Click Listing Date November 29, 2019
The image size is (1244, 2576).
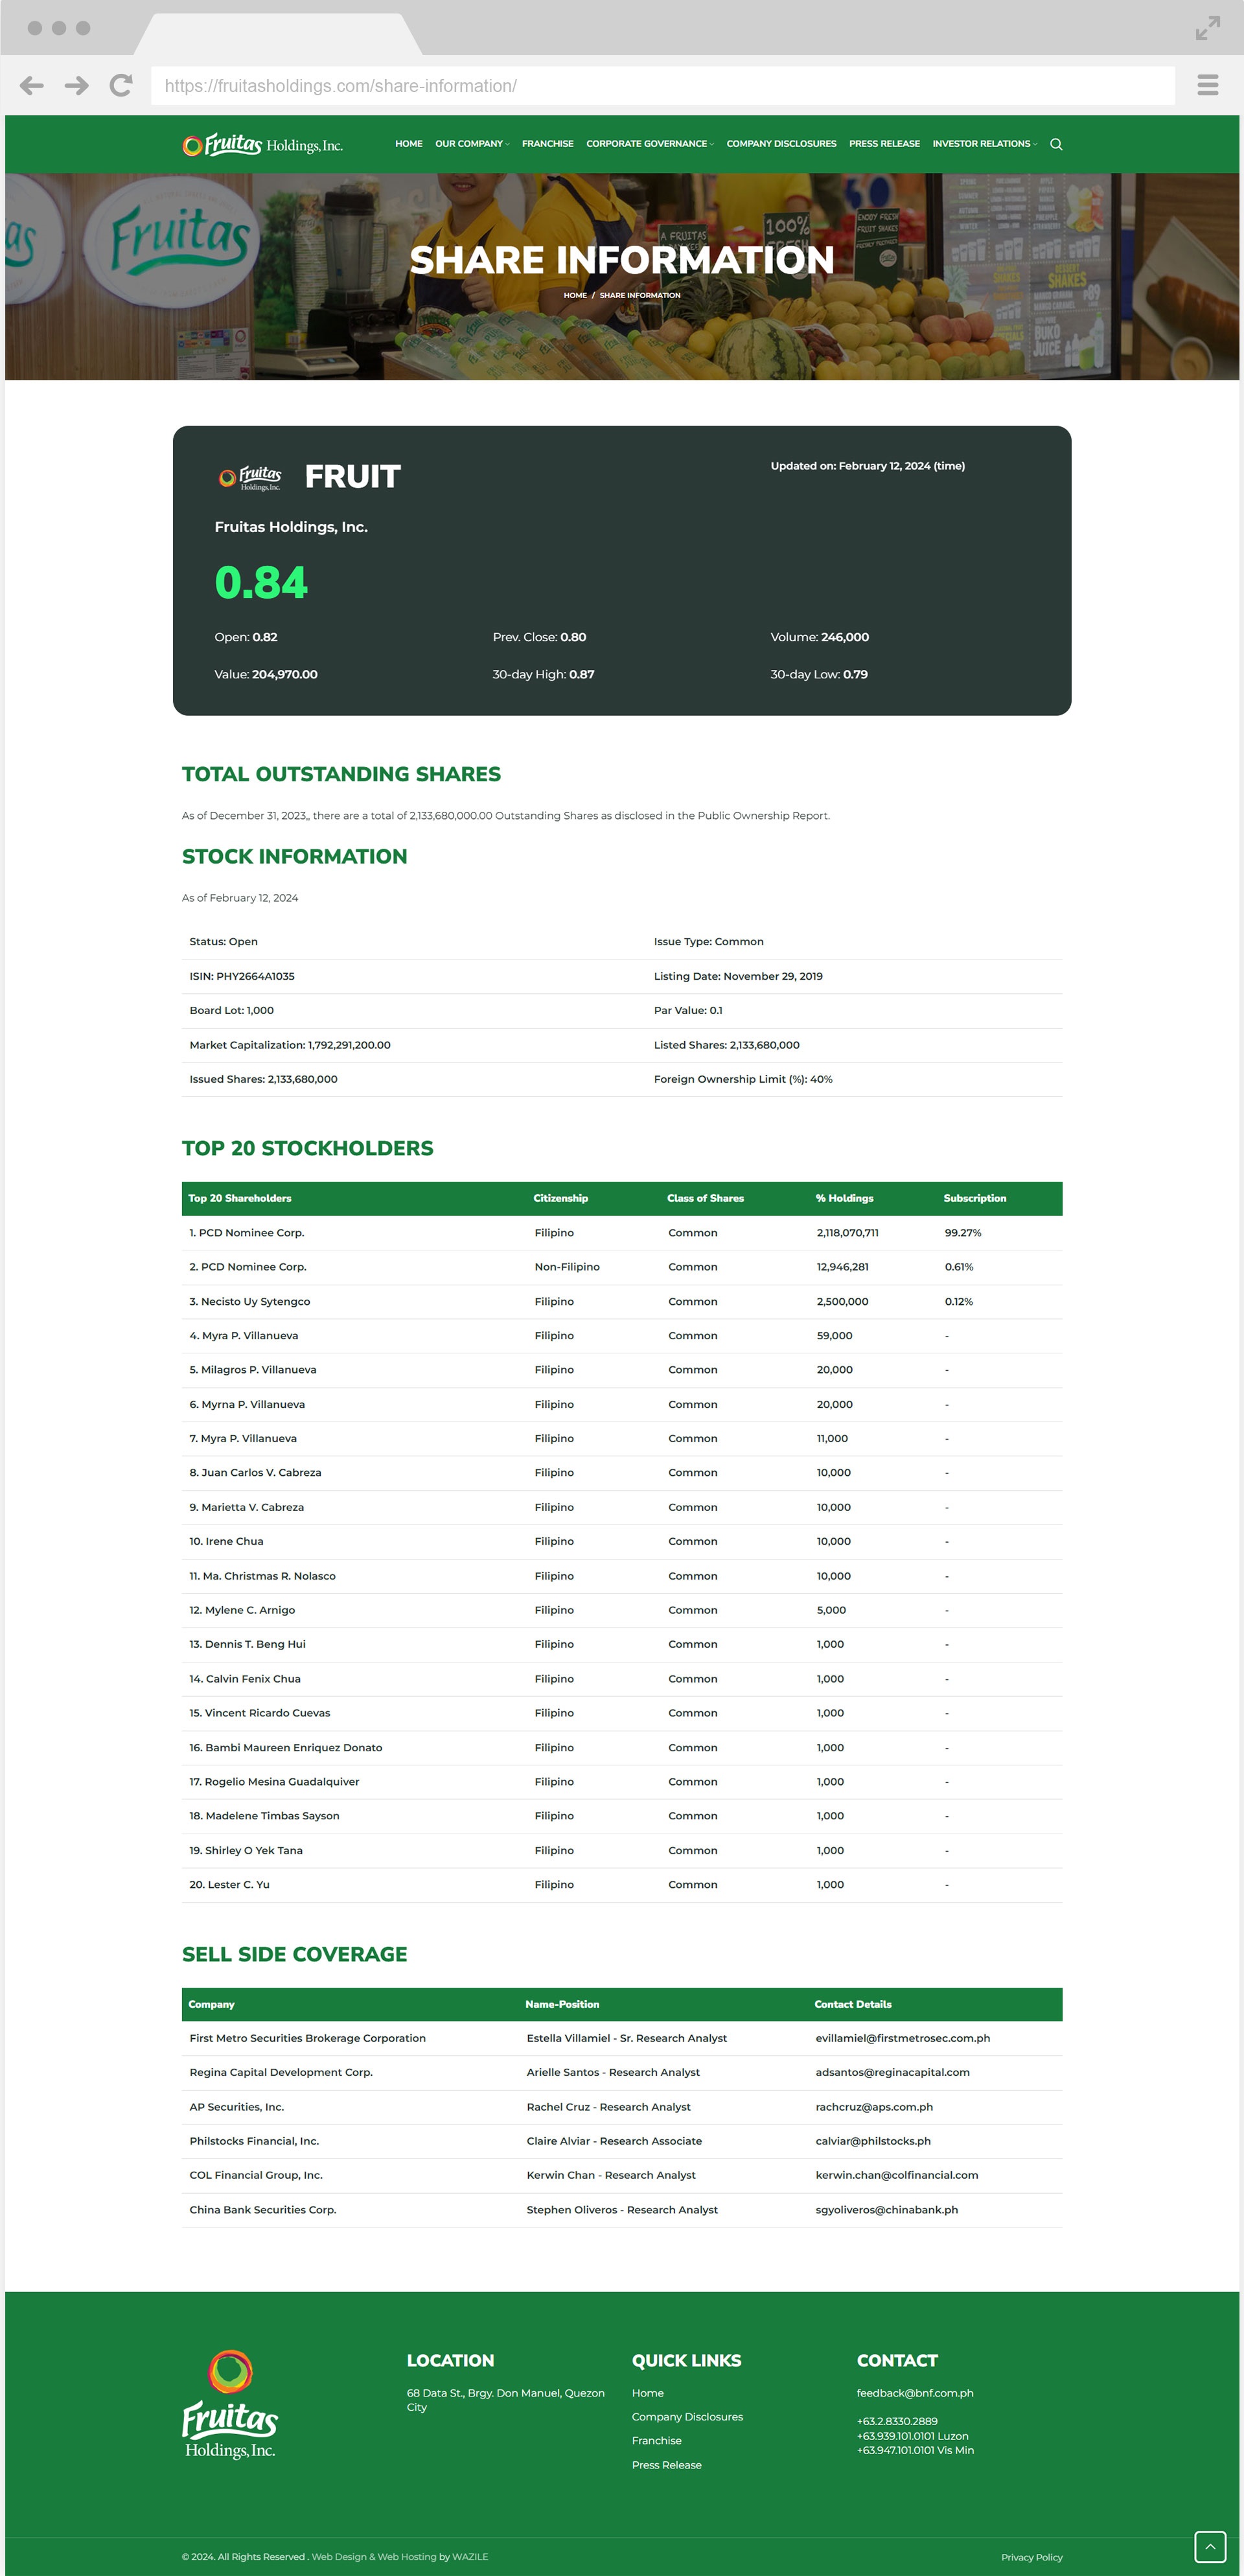pos(738,976)
